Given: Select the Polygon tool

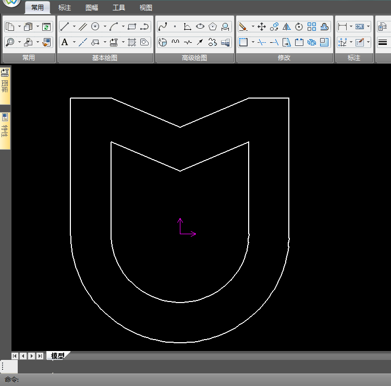Looking at the screenshot, I should (x=213, y=27).
